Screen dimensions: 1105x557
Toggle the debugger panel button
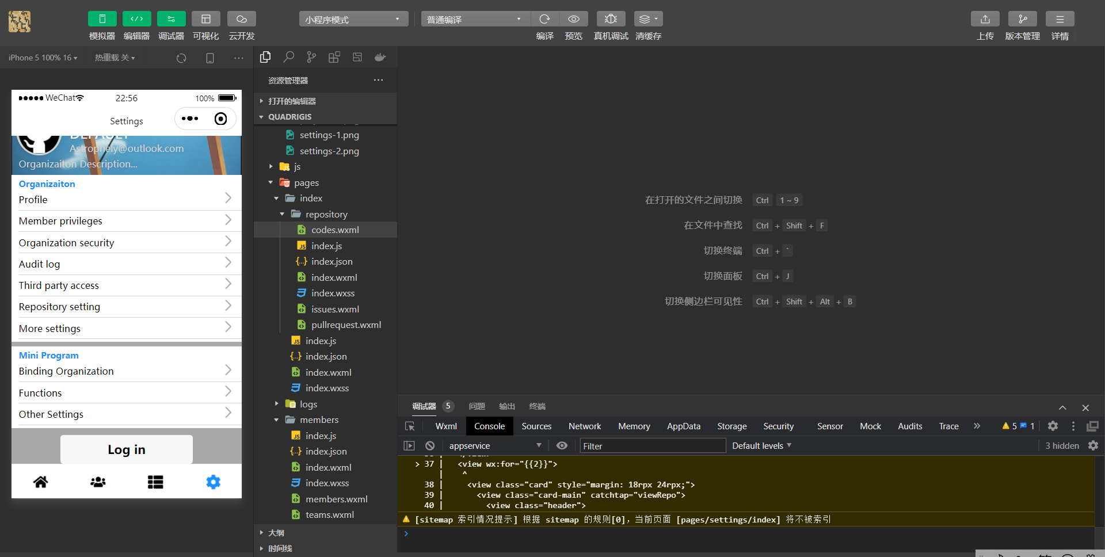[x=171, y=19]
